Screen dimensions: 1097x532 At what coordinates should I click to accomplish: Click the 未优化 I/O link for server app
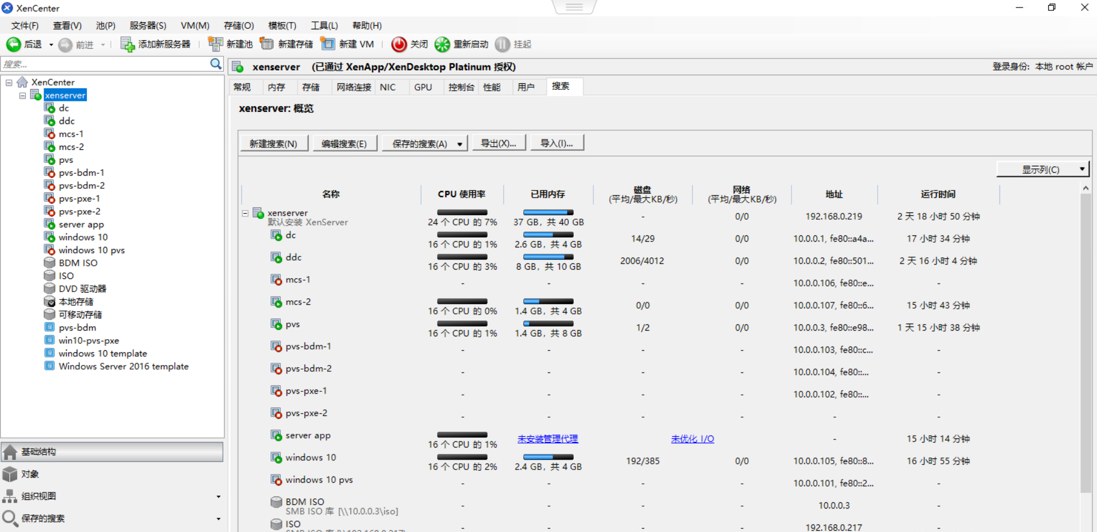coord(693,439)
